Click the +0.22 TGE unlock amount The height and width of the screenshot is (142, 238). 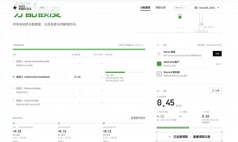(x=17, y=131)
